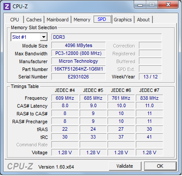The image size is (182, 176).
Task: Switch to the Caches tab
Action: (x=34, y=20)
